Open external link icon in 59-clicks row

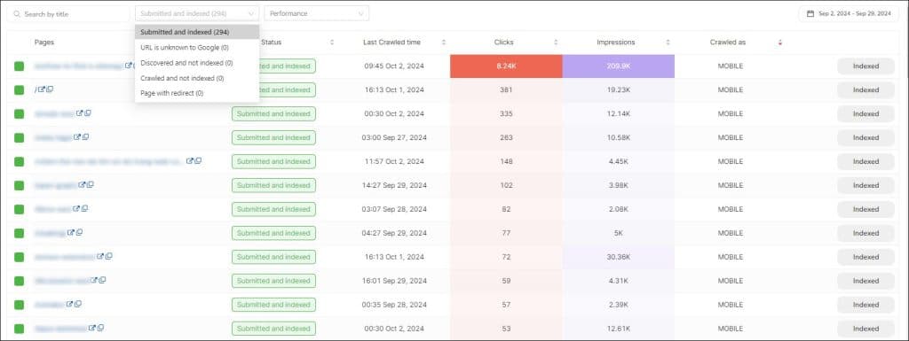point(94,280)
